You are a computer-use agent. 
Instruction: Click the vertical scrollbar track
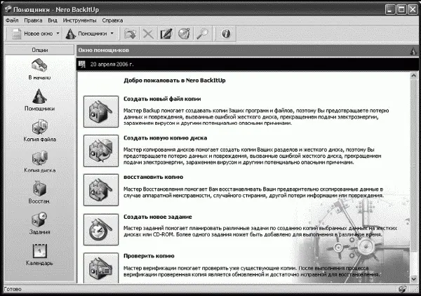click(x=414, y=177)
